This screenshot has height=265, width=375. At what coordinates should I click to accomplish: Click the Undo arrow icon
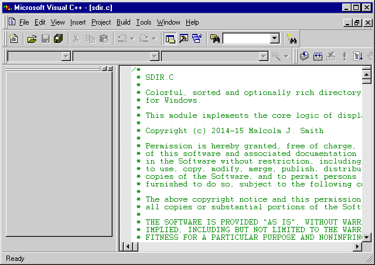click(122, 39)
